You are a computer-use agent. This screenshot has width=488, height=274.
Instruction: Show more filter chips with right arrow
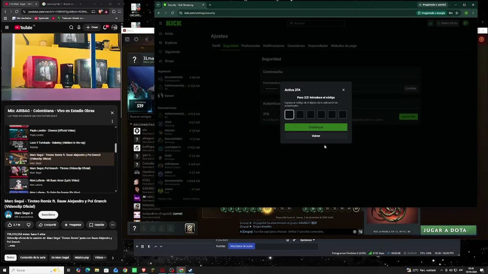[112, 258]
